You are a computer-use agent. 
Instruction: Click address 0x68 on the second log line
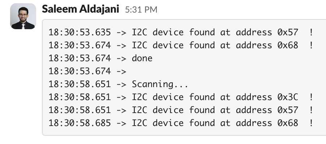(288, 45)
